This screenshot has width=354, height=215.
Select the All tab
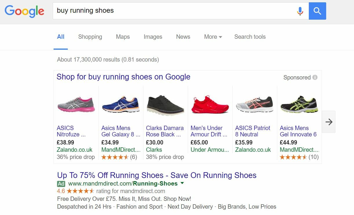click(61, 37)
